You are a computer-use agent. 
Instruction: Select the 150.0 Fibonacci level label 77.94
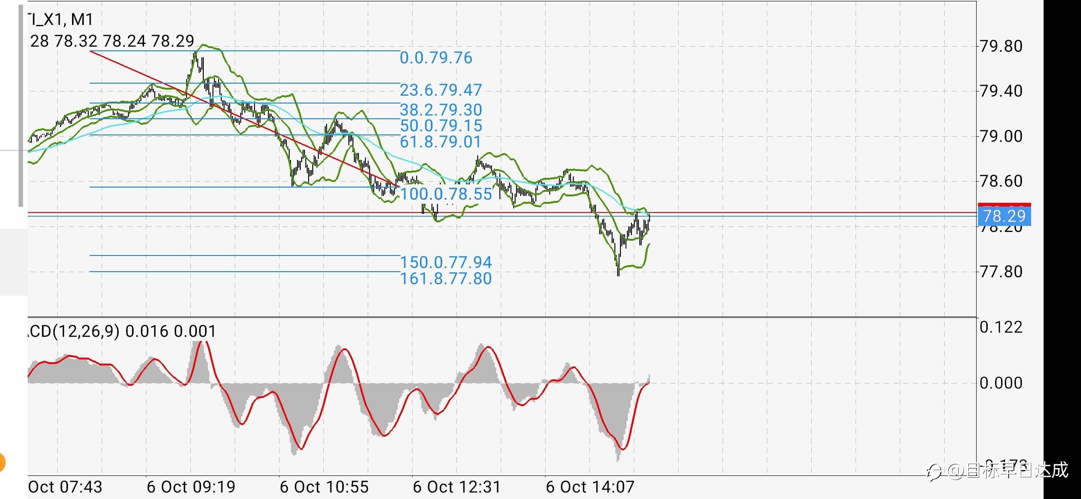point(446,262)
